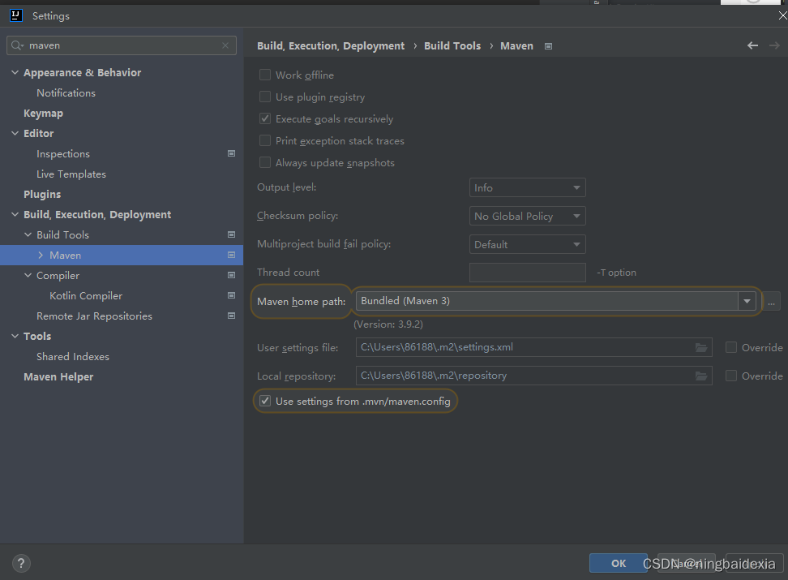Viewport: 788px width, 580px height.
Task: Toggle Override for Local repository
Action: [731, 376]
